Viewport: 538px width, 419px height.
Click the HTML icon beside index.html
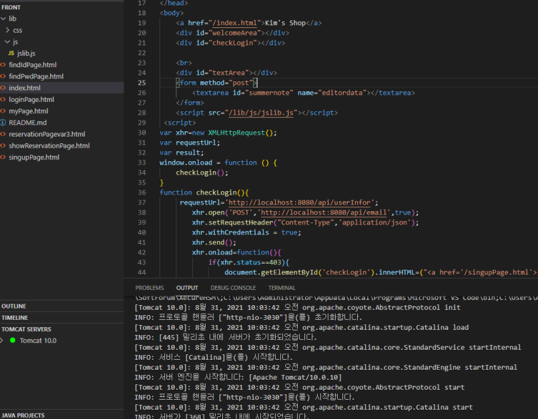pyautogui.click(x=3, y=88)
